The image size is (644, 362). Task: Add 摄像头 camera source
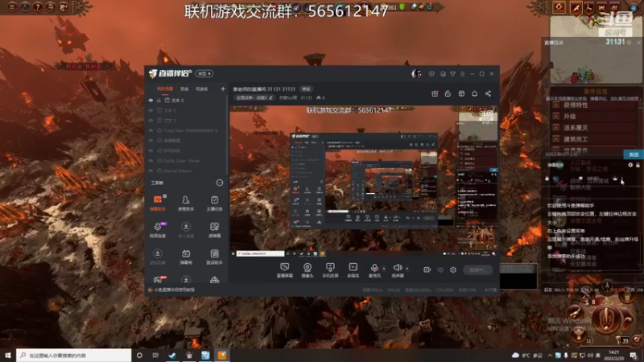click(308, 270)
